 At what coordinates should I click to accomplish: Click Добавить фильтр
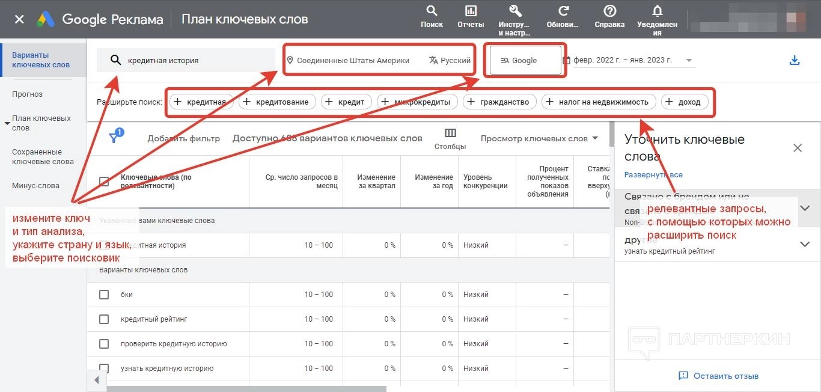tap(184, 138)
